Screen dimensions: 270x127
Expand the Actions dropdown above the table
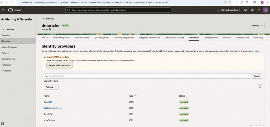51,87
